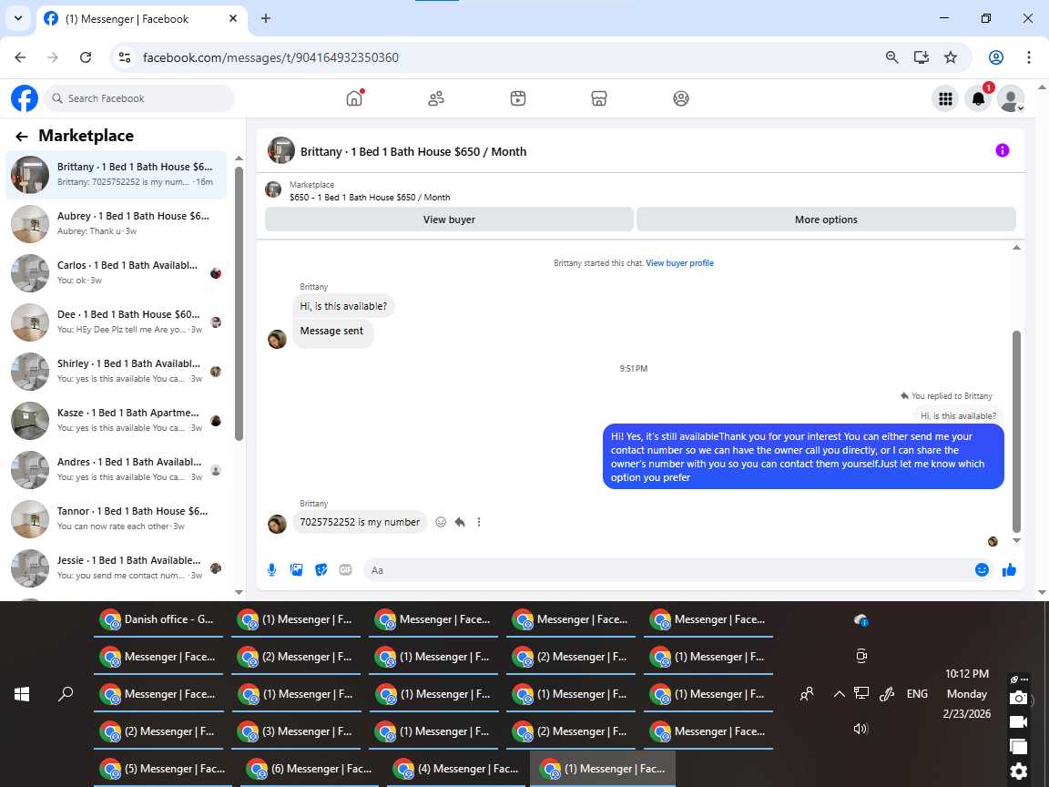Switch to (3) Messenger taskbar window
The image size is (1049, 787).
pyautogui.click(x=296, y=731)
